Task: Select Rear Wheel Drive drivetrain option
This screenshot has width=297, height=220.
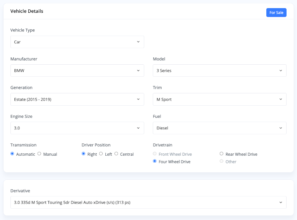Action: [x=221, y=154]
